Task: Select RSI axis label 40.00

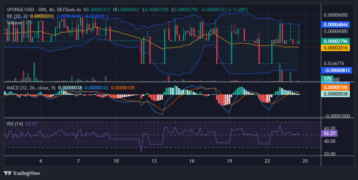Action: click(x=330, y=141)
